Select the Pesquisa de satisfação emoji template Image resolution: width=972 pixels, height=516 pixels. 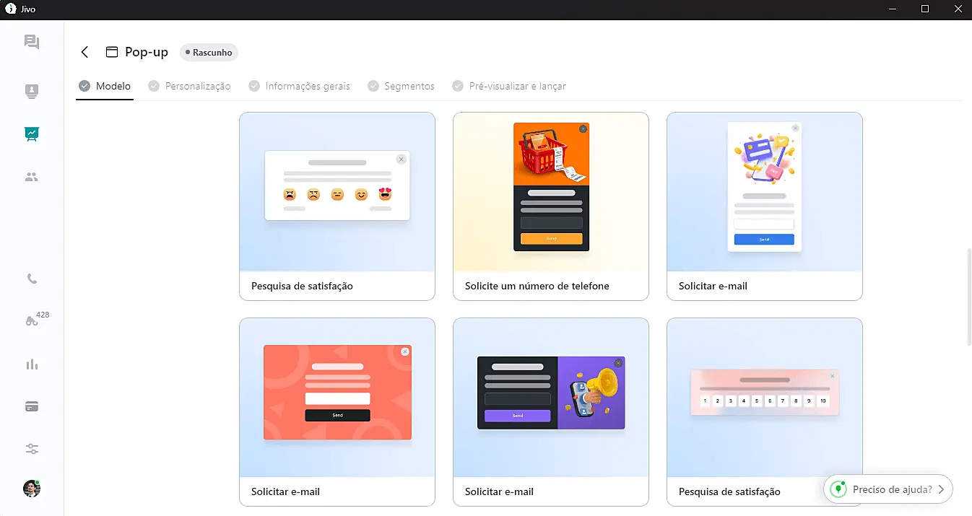337,206
